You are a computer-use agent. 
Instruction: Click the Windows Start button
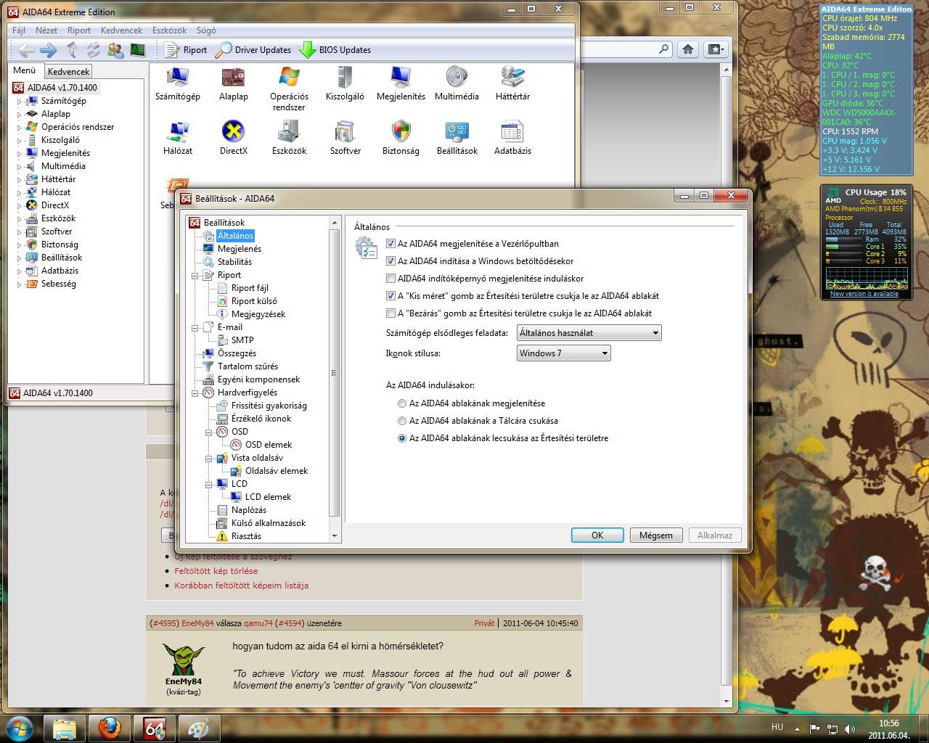18,728
